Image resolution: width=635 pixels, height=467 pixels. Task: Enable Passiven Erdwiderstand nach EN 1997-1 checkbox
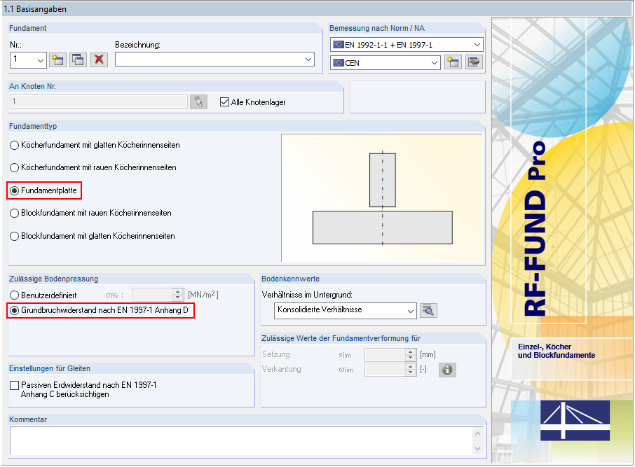click(15, 385)
